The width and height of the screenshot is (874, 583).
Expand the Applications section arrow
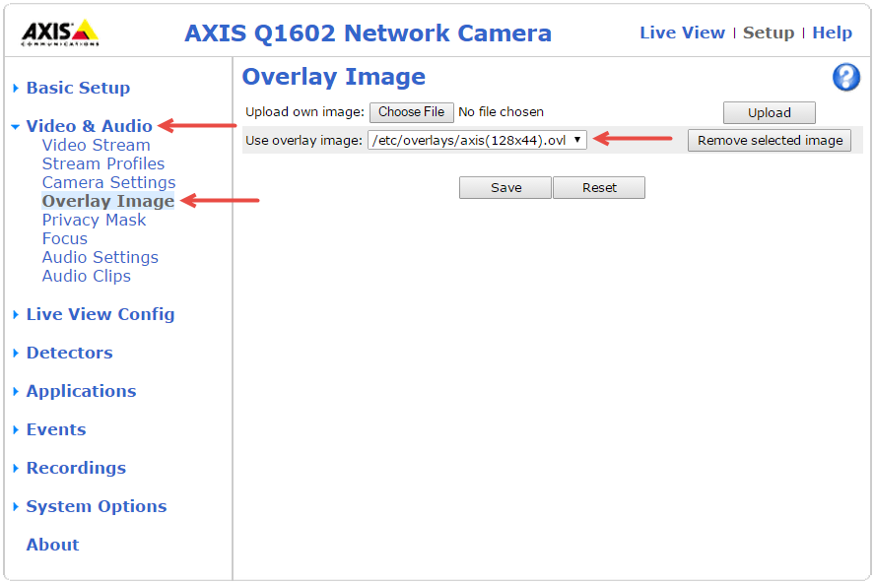click(x=16, y=391)
